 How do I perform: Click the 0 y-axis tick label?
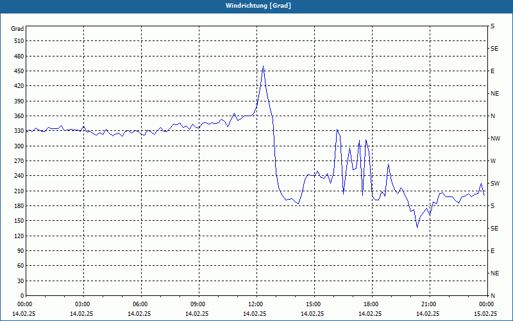pos(22,296)
